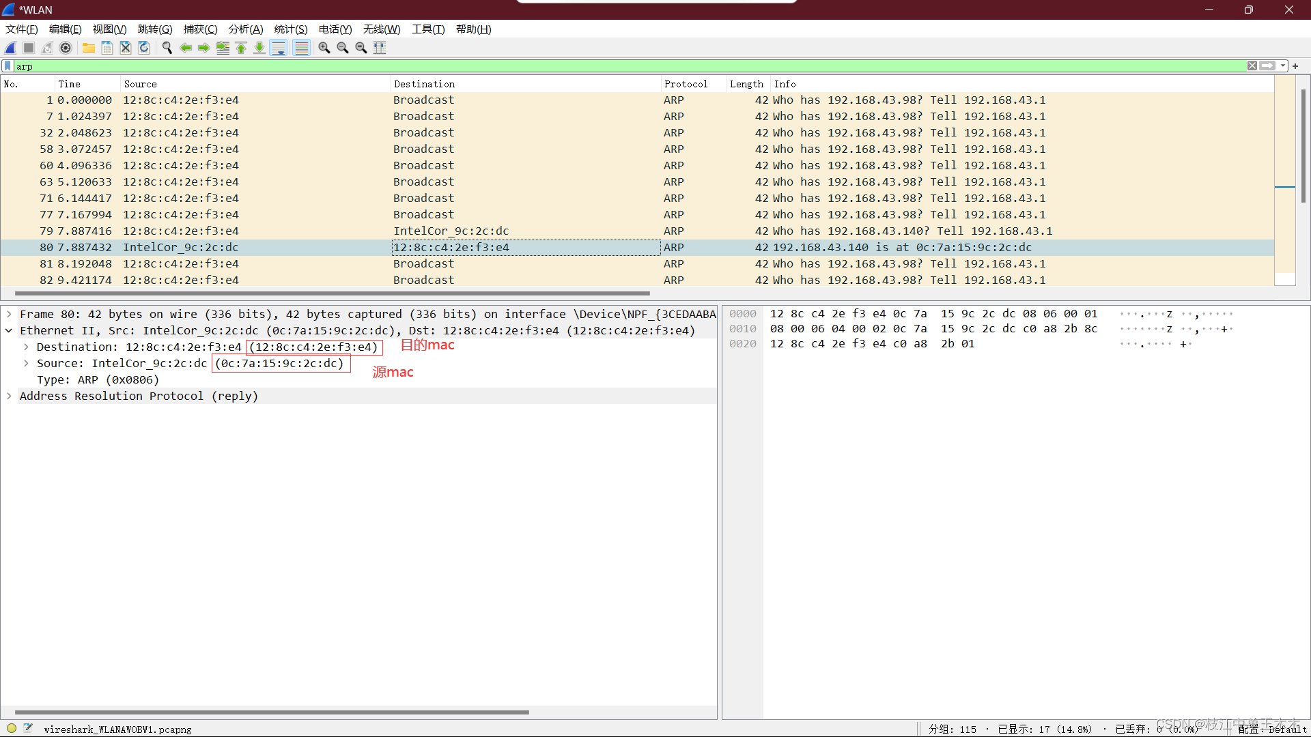Edit capture file properties pencil icon
Viewport: 1311px width, 737px height.
point(28,728)
